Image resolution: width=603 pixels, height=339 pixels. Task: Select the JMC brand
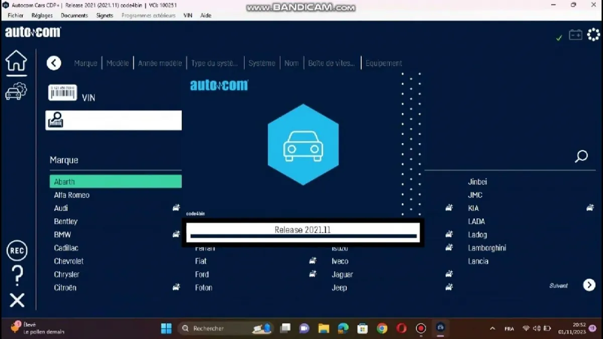coord(475,195)
